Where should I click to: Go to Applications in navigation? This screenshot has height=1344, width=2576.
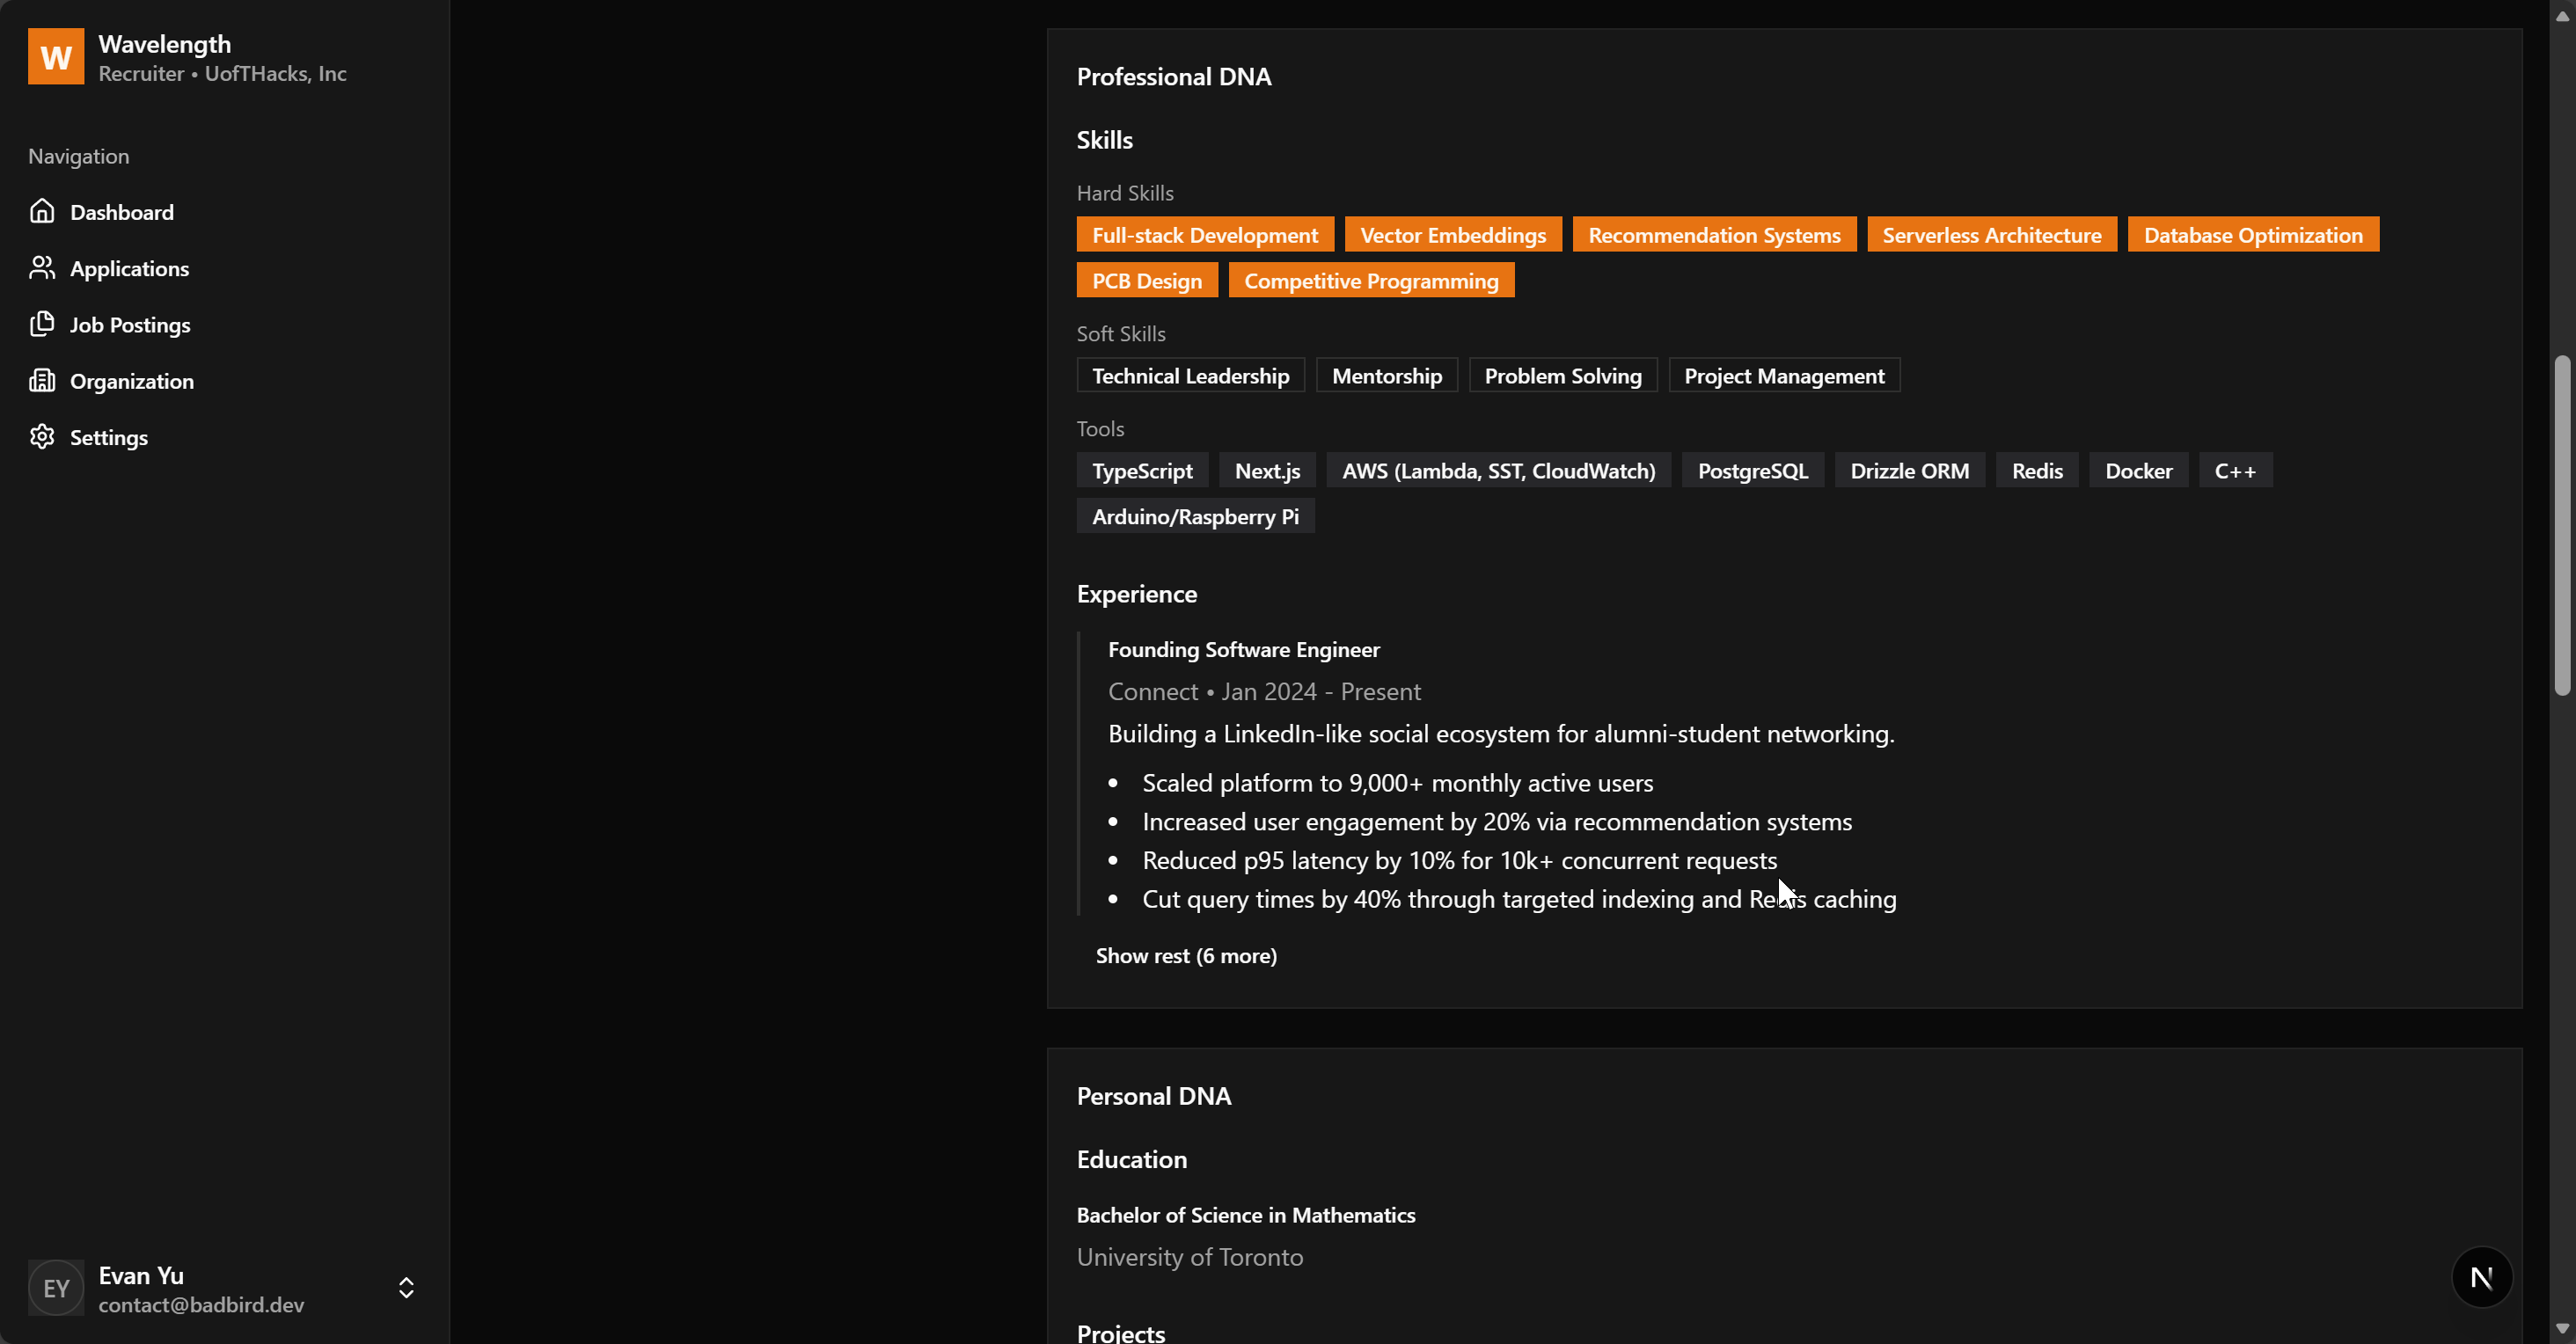(129, 268)
